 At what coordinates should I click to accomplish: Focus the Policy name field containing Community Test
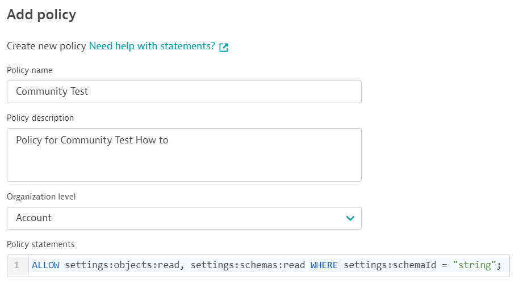pos(184,91)
